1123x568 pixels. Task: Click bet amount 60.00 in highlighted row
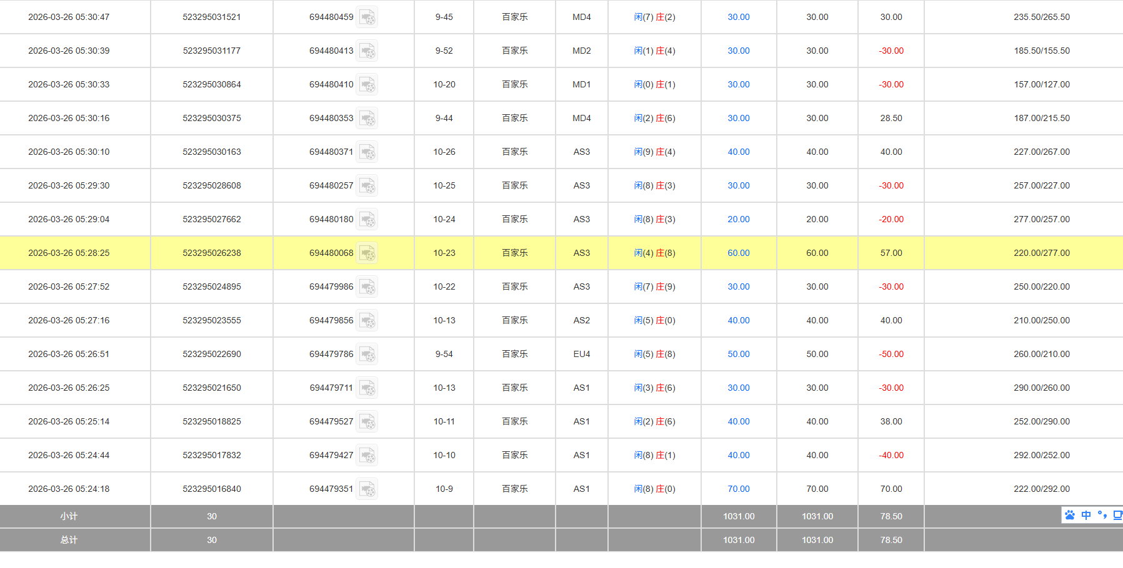click(738, 253)
